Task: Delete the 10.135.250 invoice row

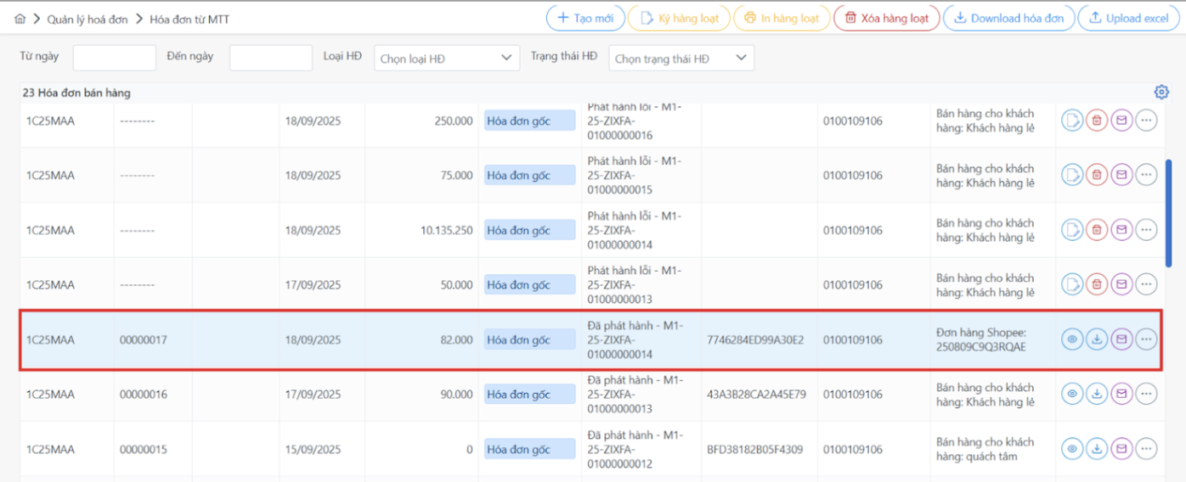Action: pyautogui.click(x=1097, y=230)
